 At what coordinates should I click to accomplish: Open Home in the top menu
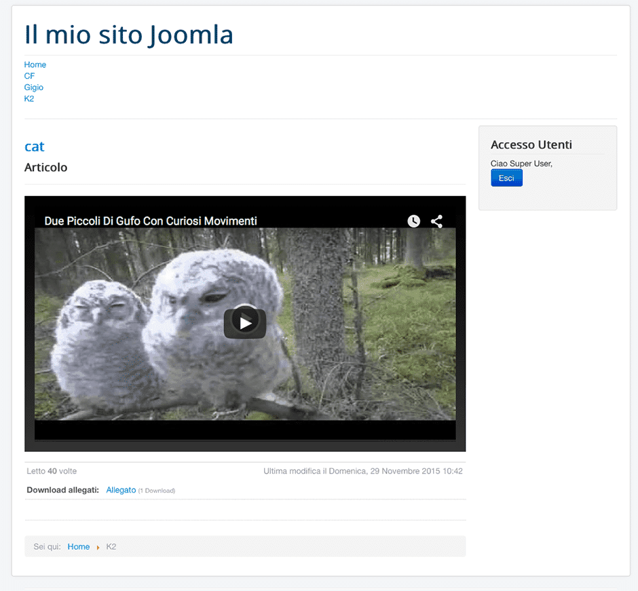click(x=35, y=64)
